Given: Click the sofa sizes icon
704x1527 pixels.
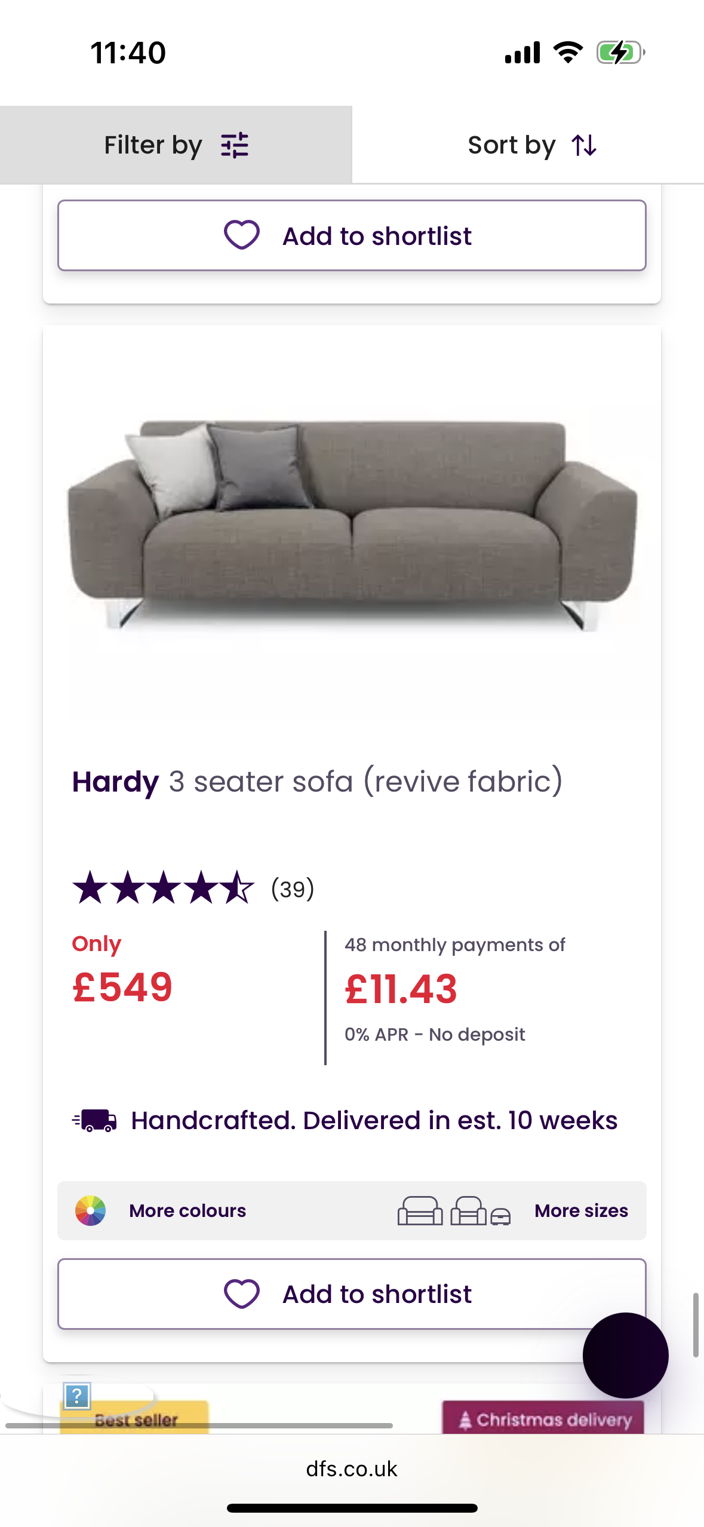Looking at the screenshot, I should tap(454, 1210).
